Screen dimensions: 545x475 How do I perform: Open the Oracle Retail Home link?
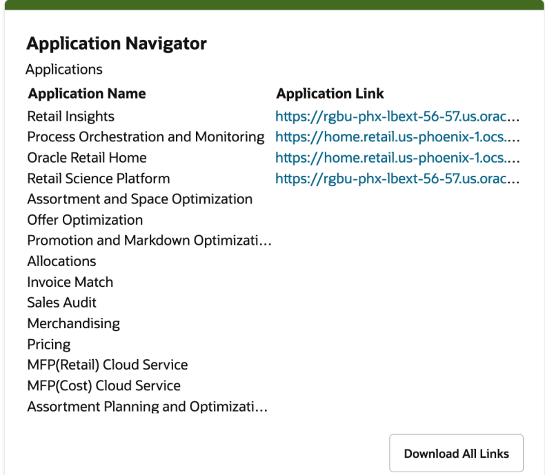(x=397, y=158)
